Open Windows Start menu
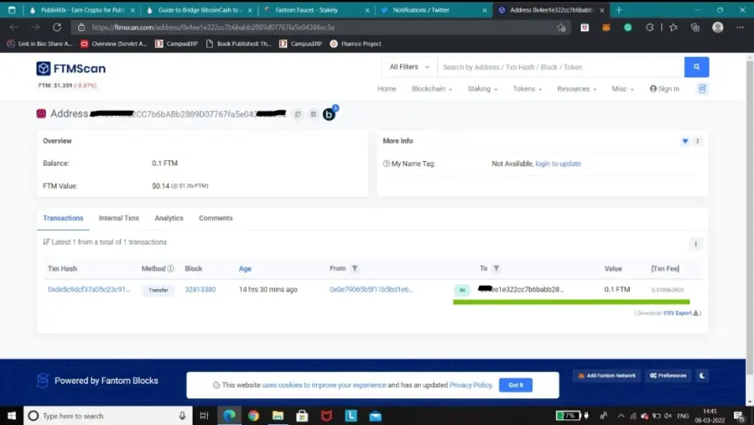 [x=11, y=415]
